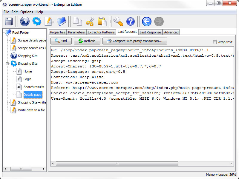
Task: Click the pencil script toolbar icon
Action: point(49,21)
